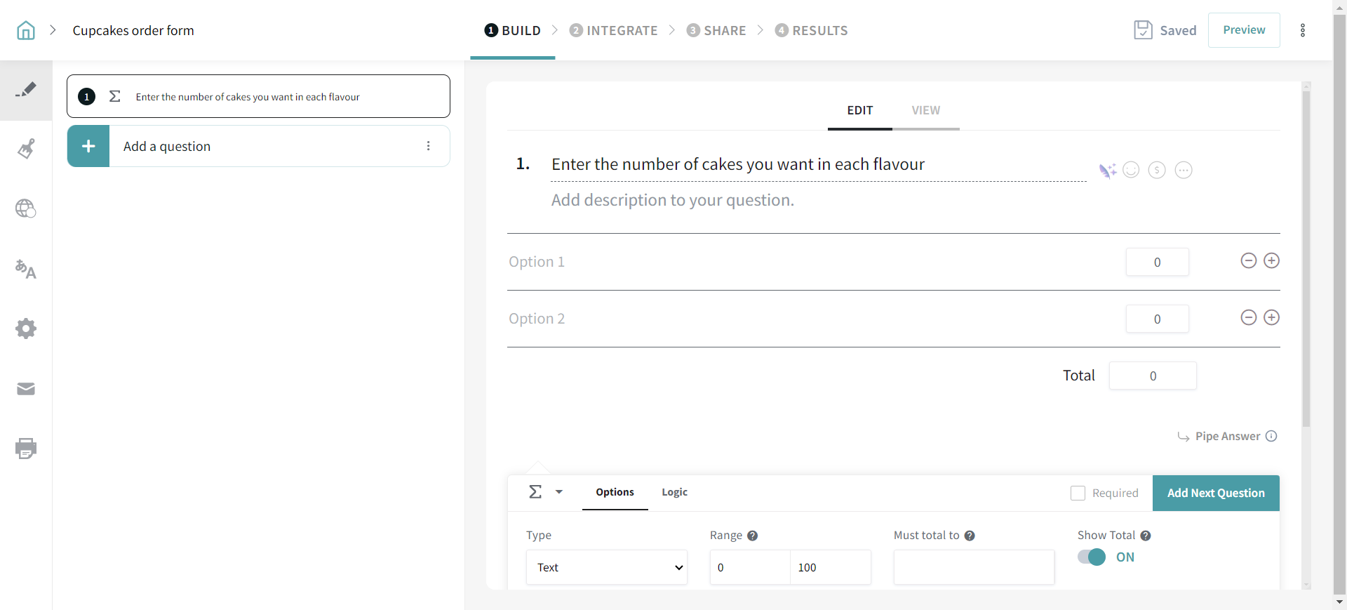Open the translation languages sidebar icon
This screenshot has width=1347, height=610.
(x=26, y=269)
